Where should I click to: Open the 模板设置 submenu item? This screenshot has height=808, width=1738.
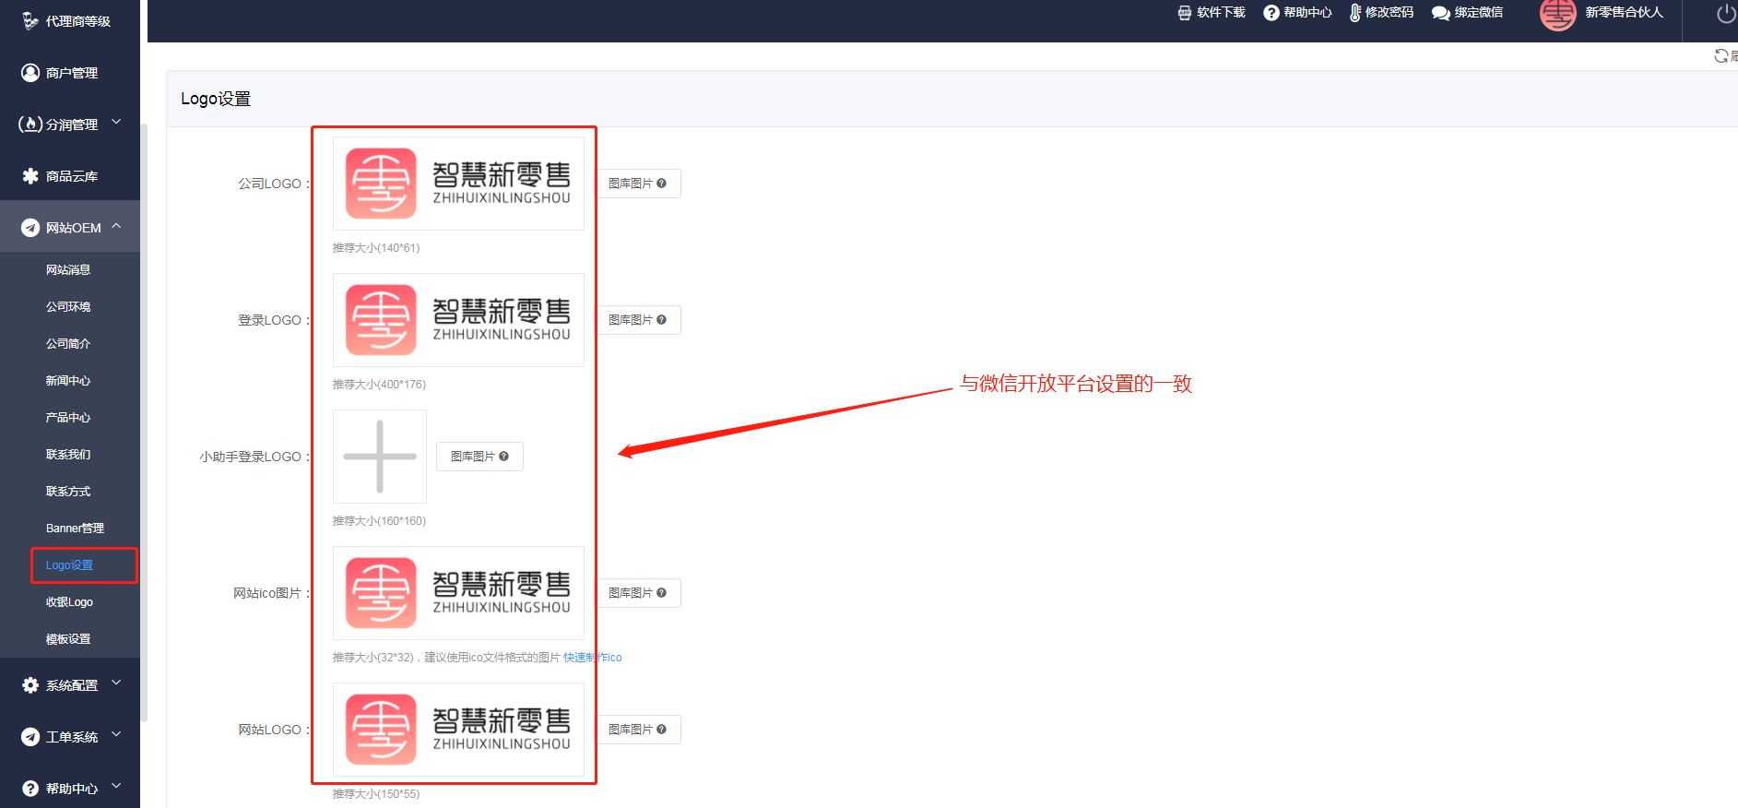click(69, 639)
